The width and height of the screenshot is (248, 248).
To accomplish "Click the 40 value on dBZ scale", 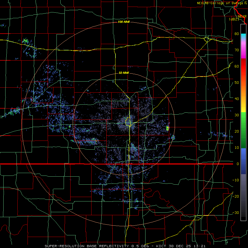I will [237, 99].
